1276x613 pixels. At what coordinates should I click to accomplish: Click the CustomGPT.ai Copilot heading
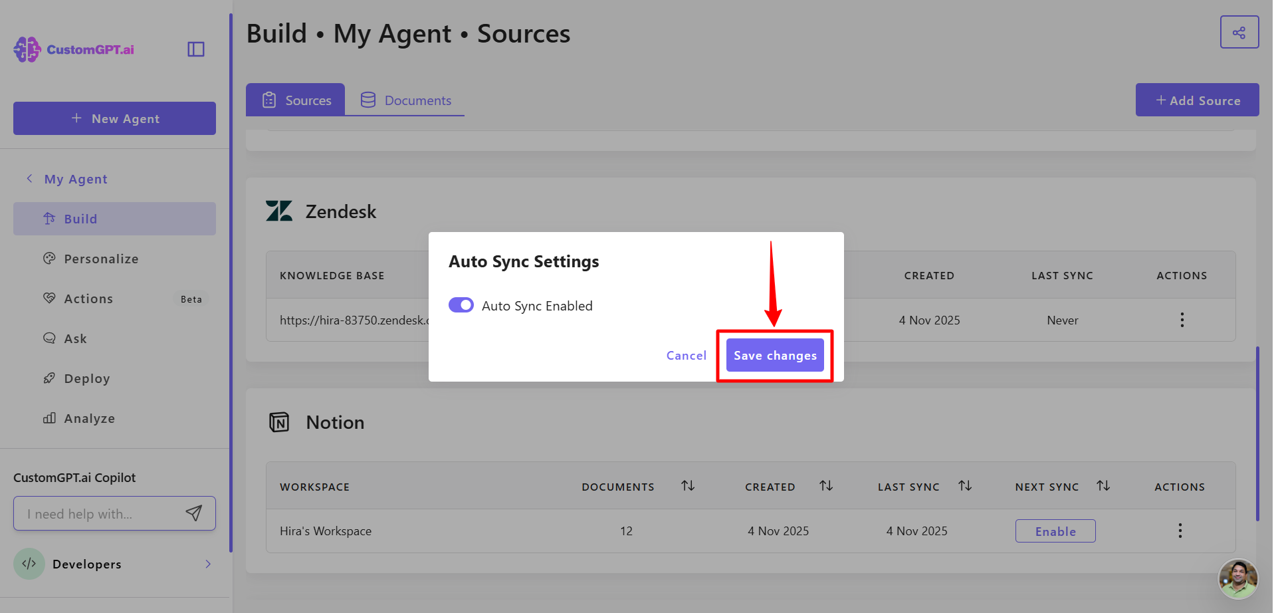click(74, 477)
